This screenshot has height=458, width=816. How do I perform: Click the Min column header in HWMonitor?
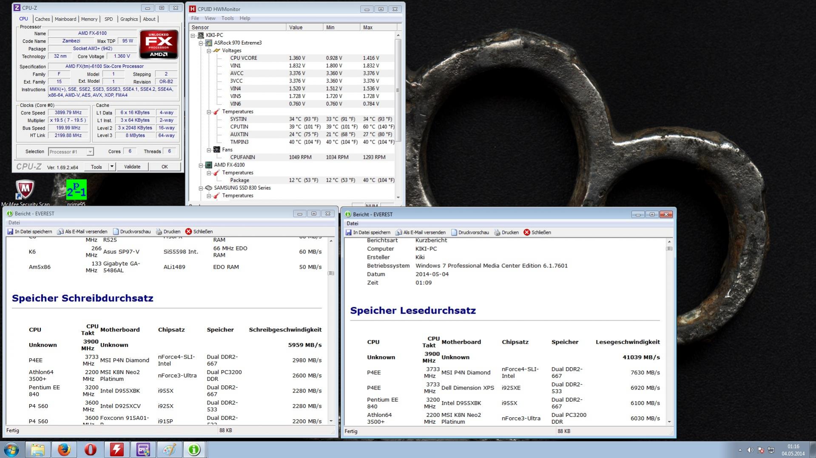click(x=342, y=28)
